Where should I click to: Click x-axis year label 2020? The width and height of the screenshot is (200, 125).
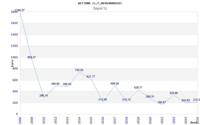[150, 120]
